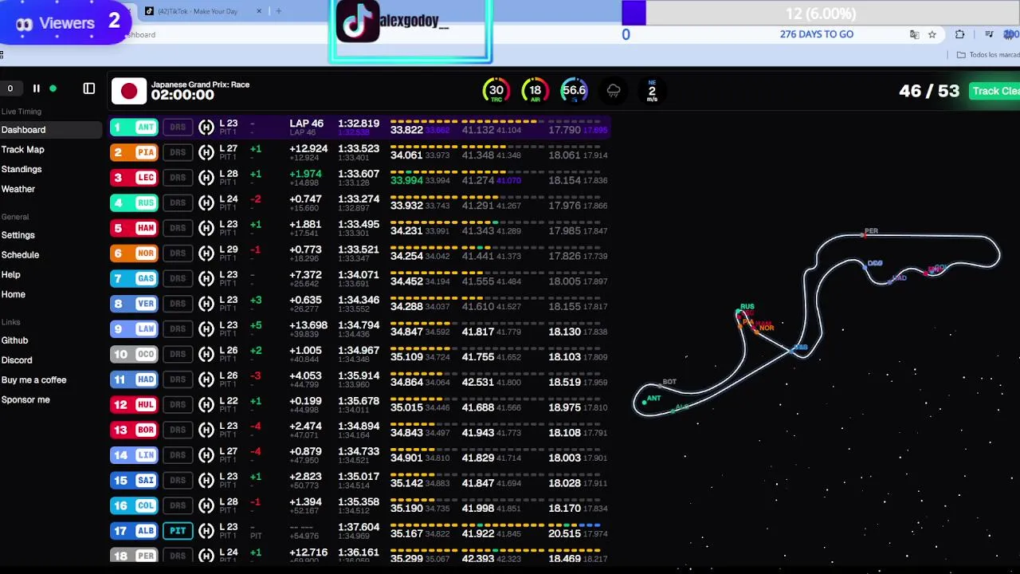Click the humidity 56.6 gauge
This screenshot has height=574, width=1020.
574,91
